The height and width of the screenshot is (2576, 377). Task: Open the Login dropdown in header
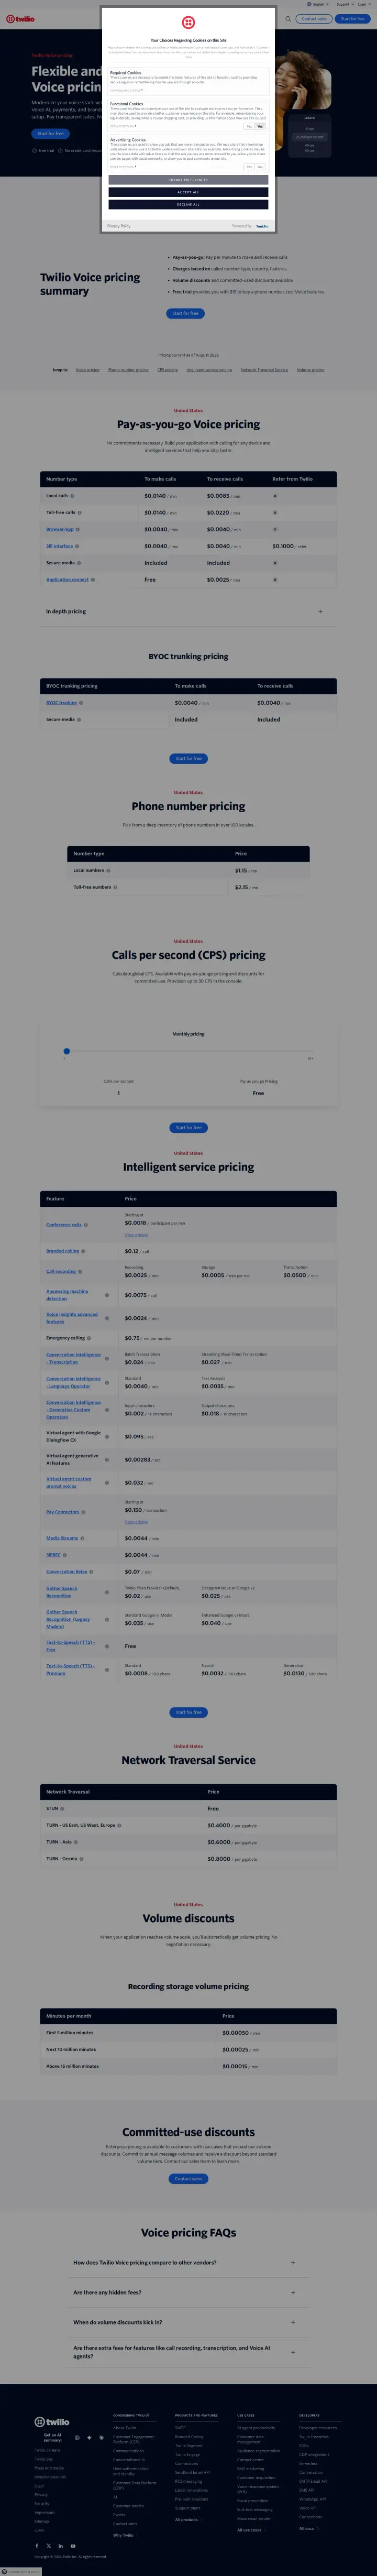pos(364,4)
